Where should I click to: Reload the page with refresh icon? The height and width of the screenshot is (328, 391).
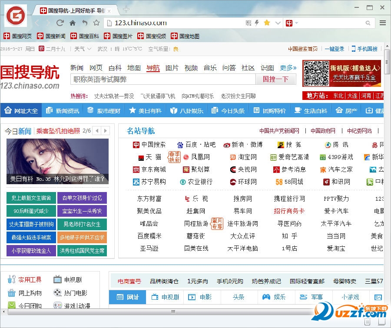60,23
